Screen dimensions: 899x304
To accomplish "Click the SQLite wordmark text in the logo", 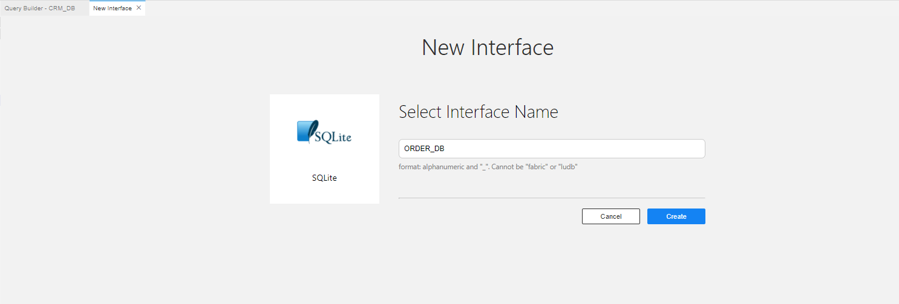I will (x=333, y=137).
